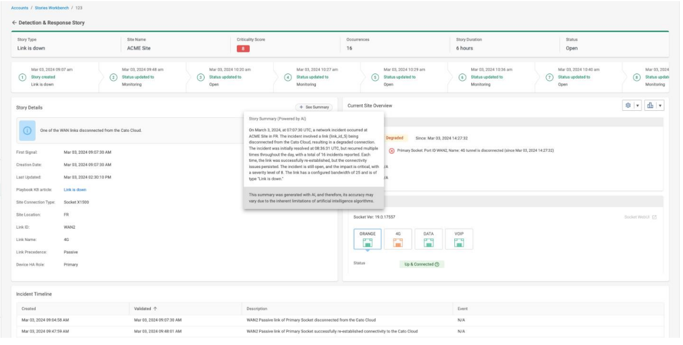Select the VOIP port tab

click(x=459, y=239)
